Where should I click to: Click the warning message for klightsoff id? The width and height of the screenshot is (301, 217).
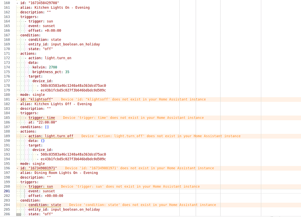pyautogui.click(x=133, y=99)
